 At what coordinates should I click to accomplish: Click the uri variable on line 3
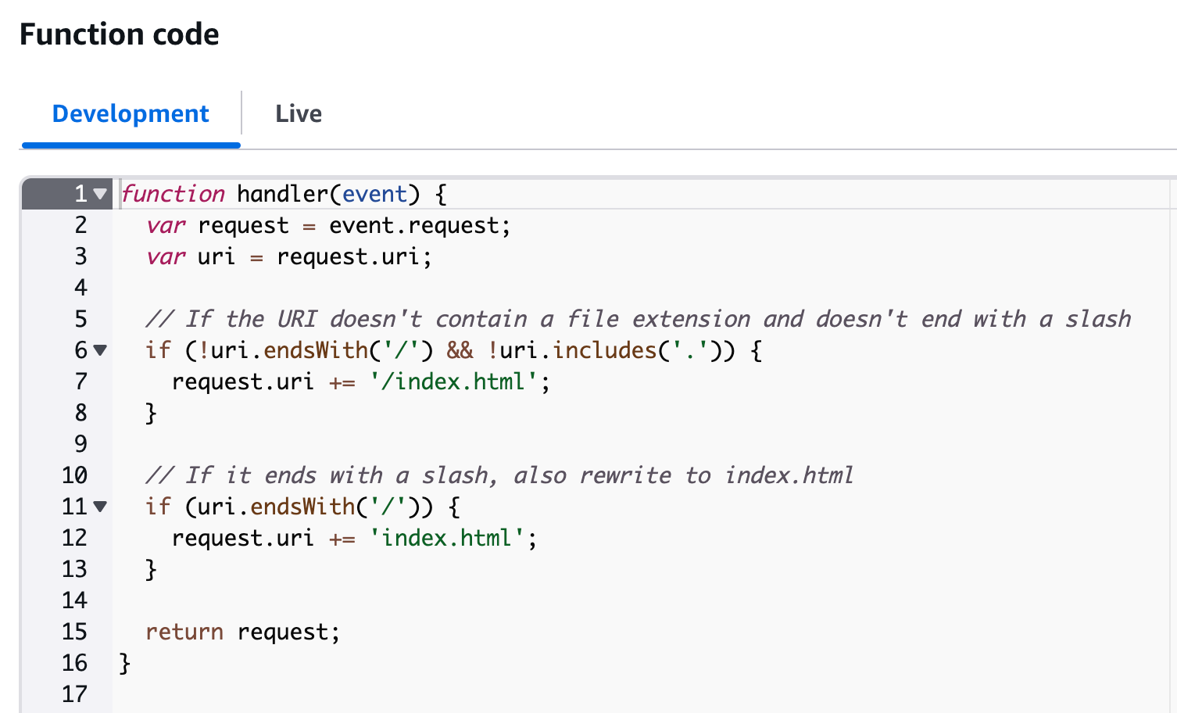click(x=215, y=256)
